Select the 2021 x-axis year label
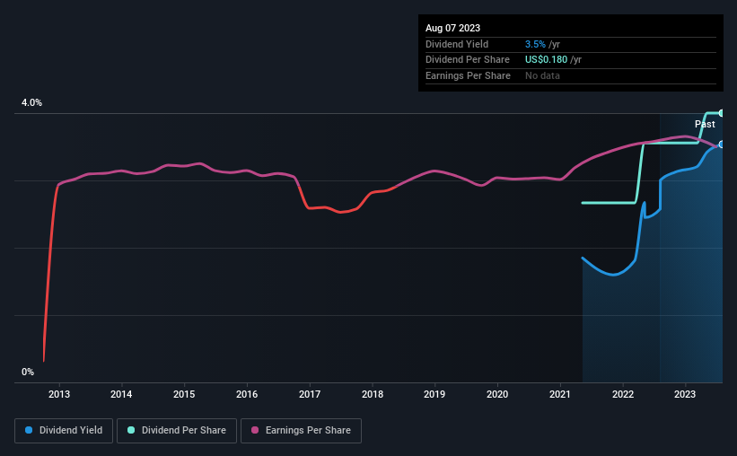 (560, 394)
